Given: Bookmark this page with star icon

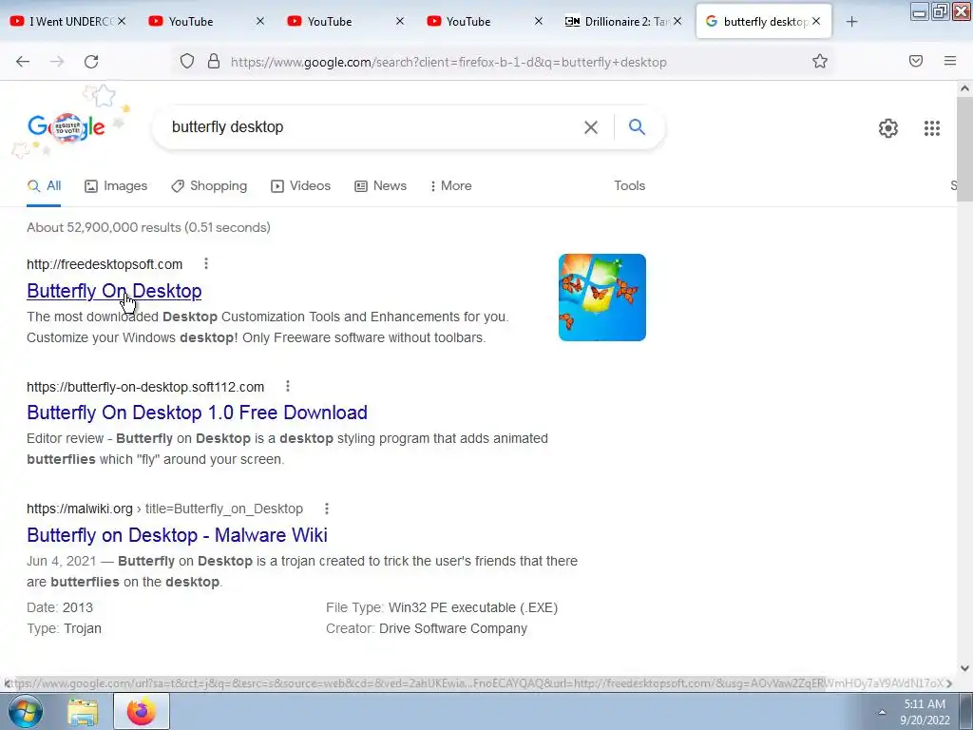Looking at the screenshot, I should click(820, 61).
